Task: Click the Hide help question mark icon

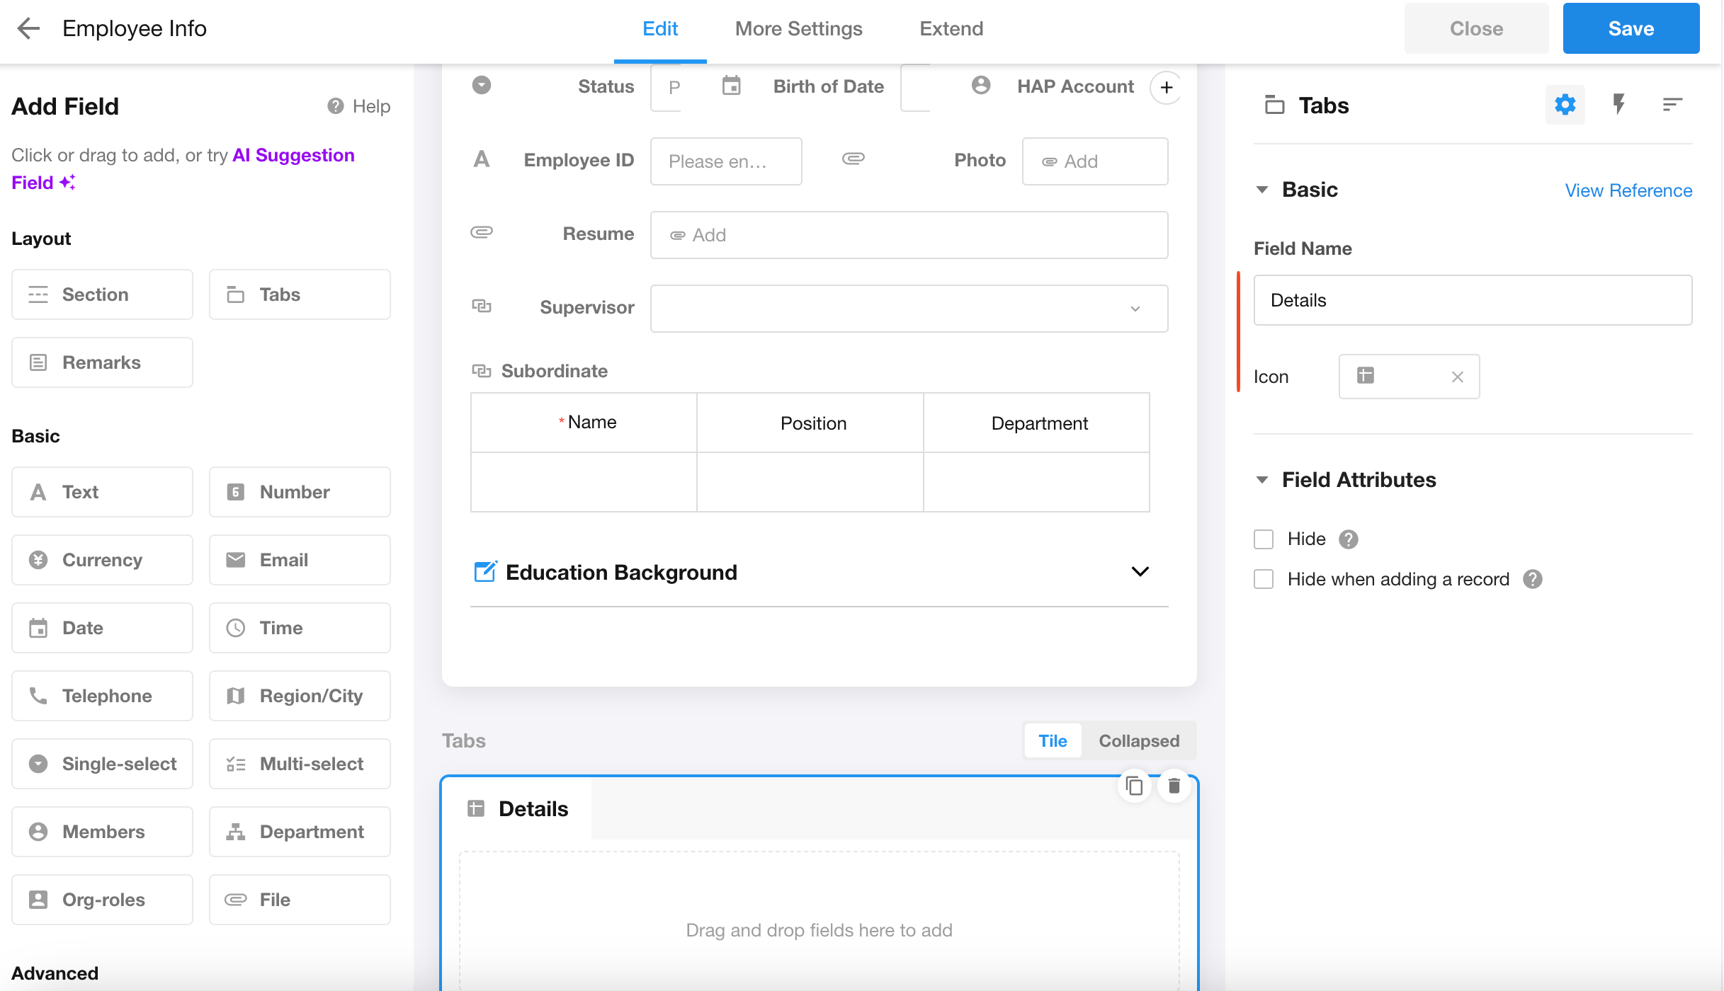Action: pyautogui.click(x=1349, y=539)
